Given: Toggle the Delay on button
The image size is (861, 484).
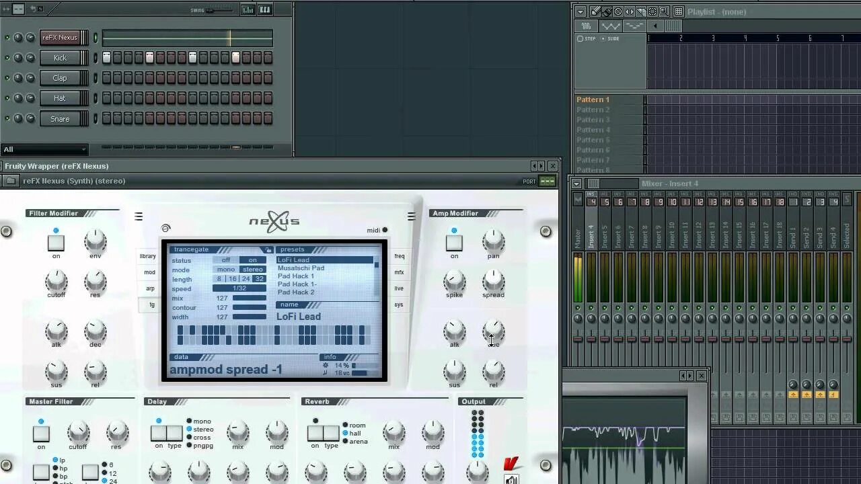Looking at the screenshot, I should [159, 434].
